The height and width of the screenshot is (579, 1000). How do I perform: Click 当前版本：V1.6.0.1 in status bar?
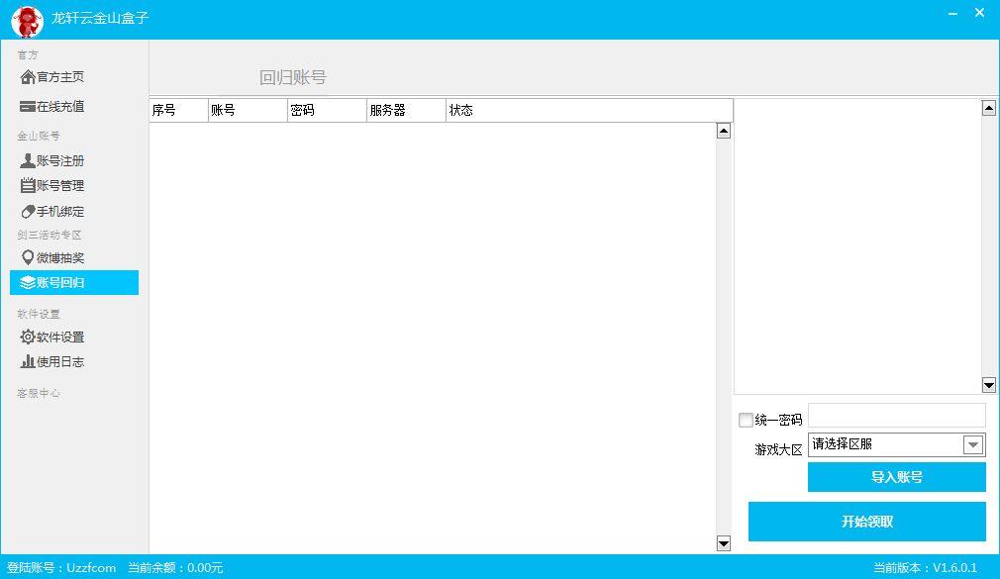point(925,567)
